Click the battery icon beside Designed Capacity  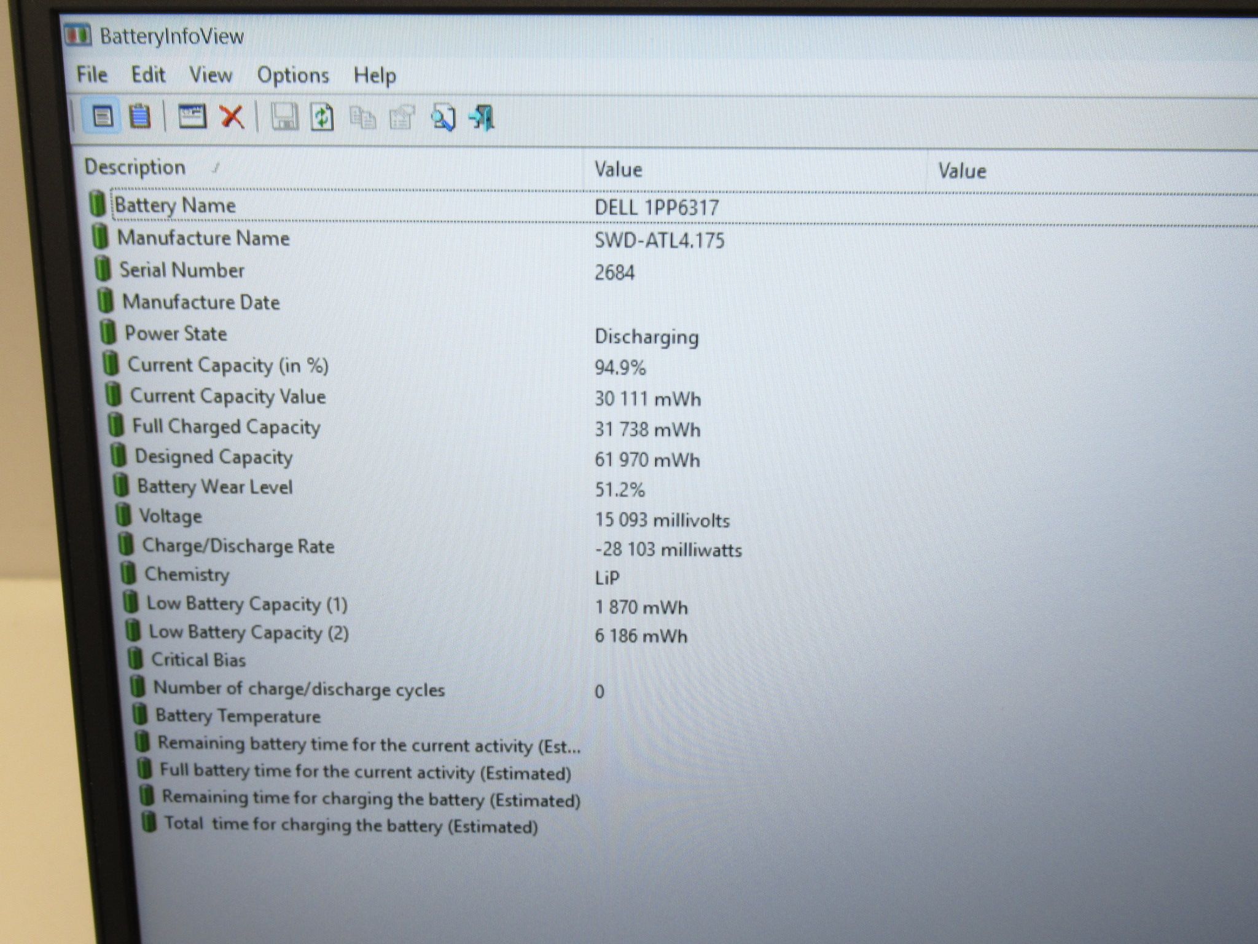pyautogui.click(x=118, y=455)
